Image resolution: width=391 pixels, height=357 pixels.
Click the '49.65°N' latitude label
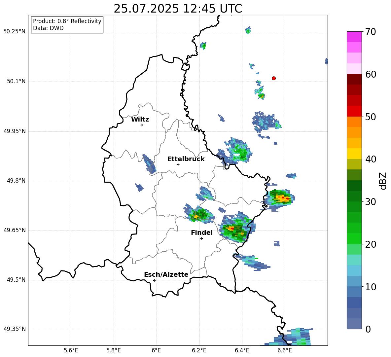pyautogui.click(x=15, y=230)
